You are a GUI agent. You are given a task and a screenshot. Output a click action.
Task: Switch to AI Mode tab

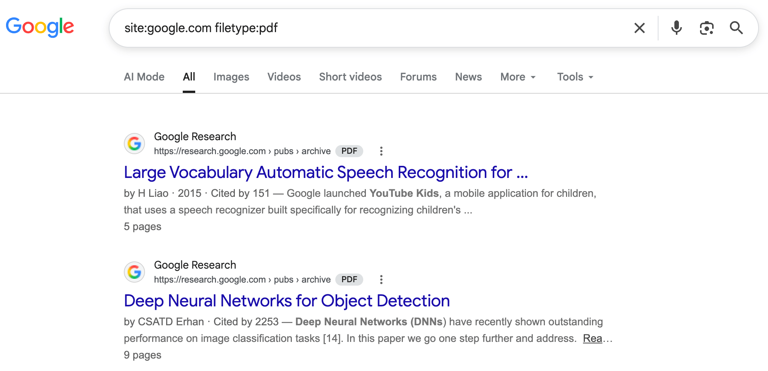(x=144, y=77)
